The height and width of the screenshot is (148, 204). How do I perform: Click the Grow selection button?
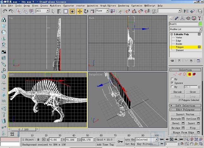point(193,92)
